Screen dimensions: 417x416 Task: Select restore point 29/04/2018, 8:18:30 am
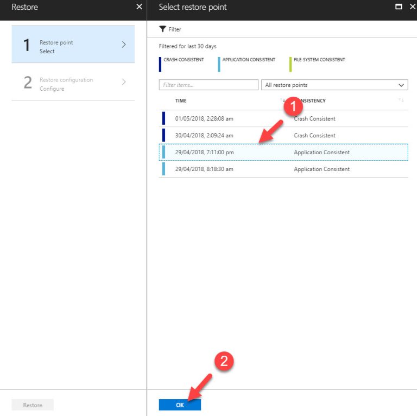tap(204, 169)
